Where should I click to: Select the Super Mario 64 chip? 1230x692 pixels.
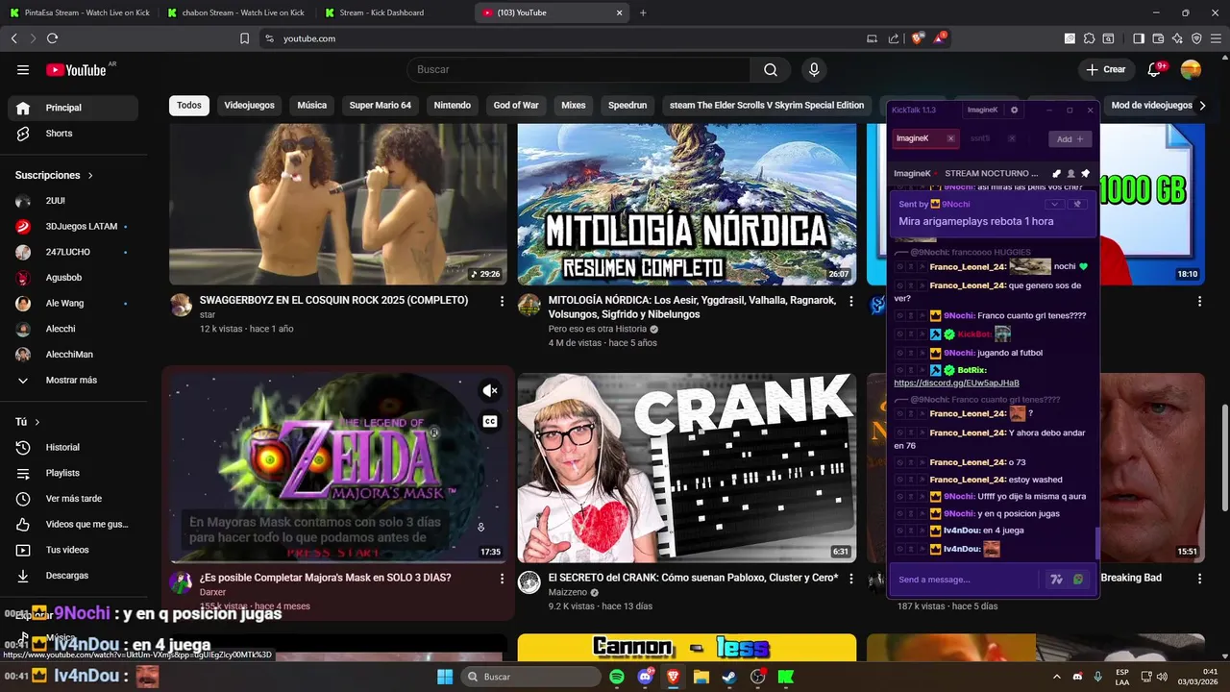pyautogui.click(x=380, y=106)
